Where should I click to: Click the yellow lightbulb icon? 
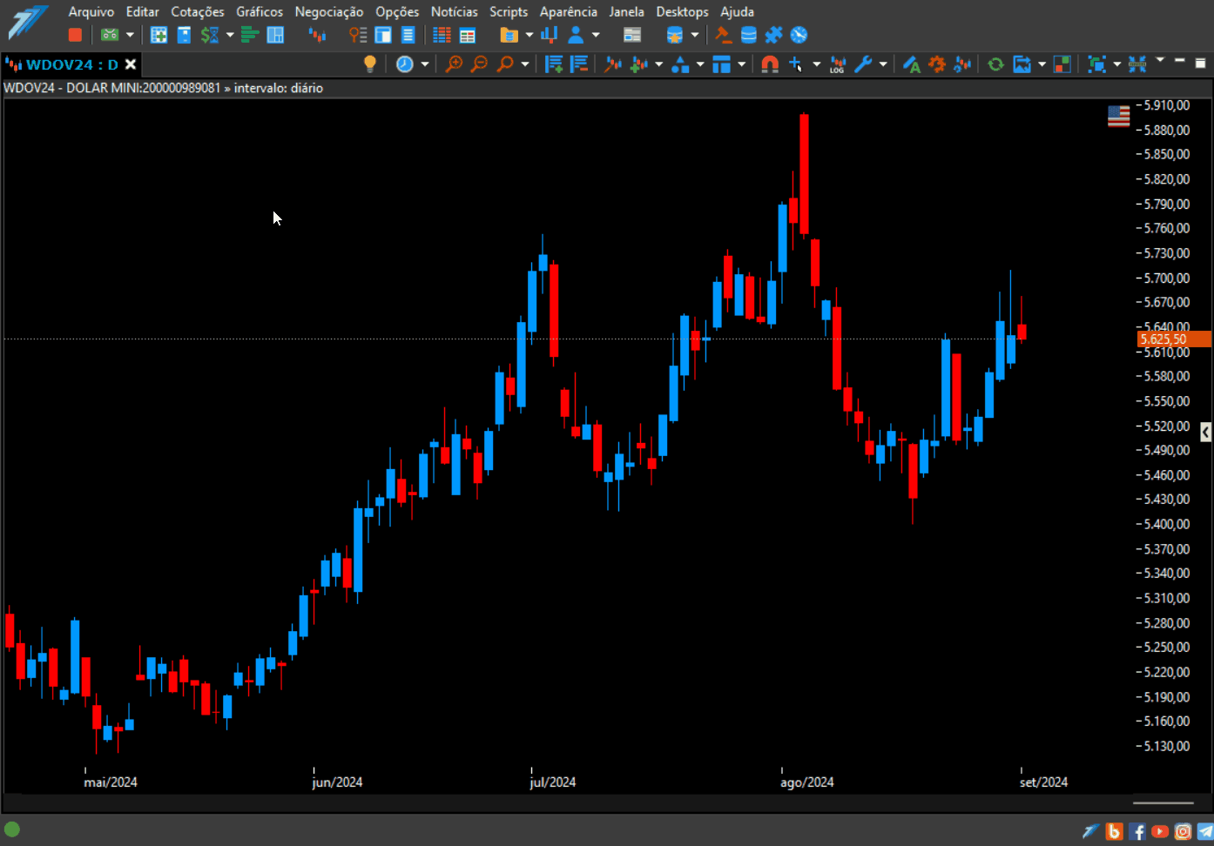[x=370, y=64]
